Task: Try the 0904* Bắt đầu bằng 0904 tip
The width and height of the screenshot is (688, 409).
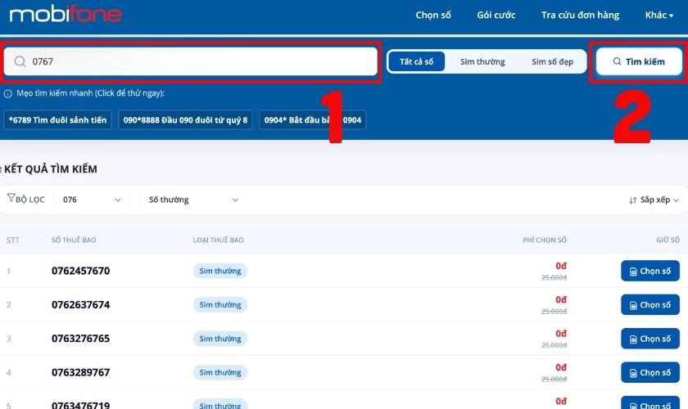Action: pos(312,120)
